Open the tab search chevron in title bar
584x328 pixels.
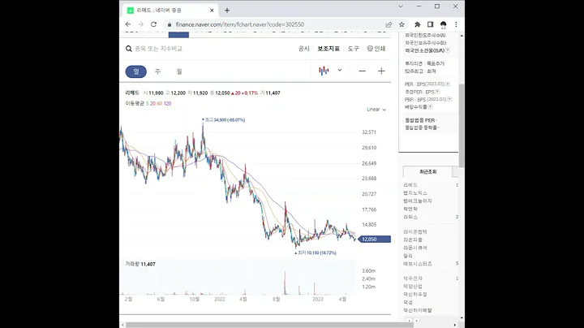[401, 6]
